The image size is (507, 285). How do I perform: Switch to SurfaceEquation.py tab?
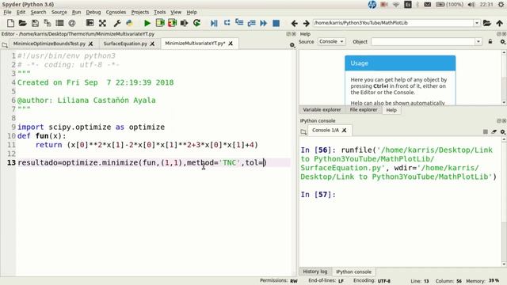[125, 44]
